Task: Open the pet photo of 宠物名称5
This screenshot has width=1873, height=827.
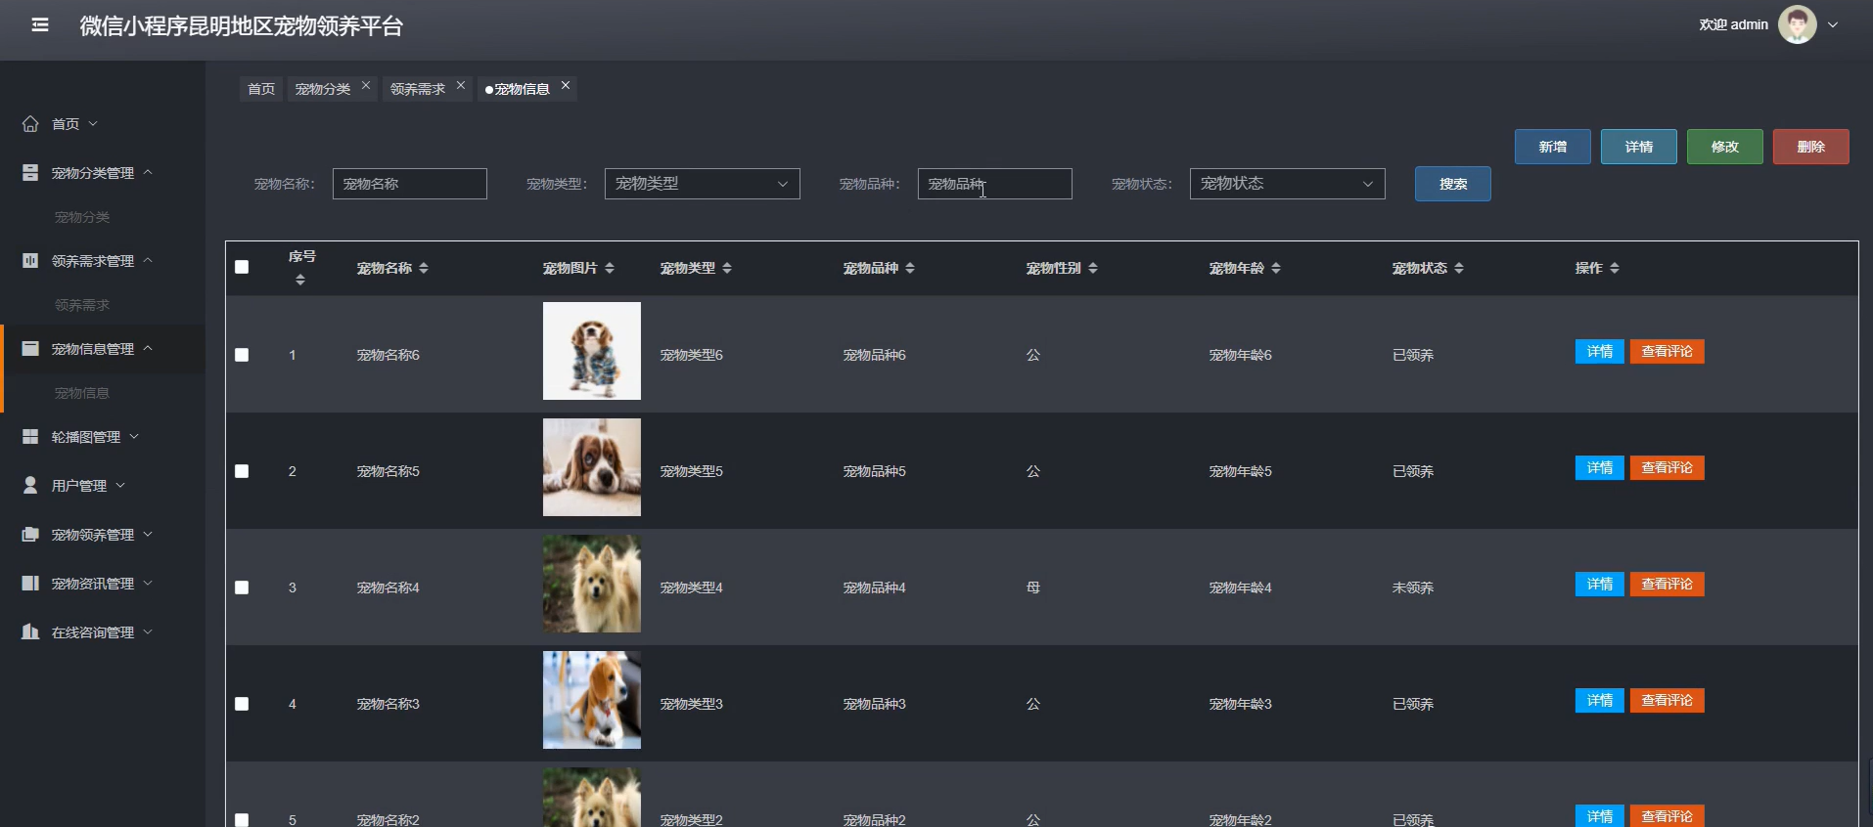Action: pyautogui.click(x=592, y=467)
